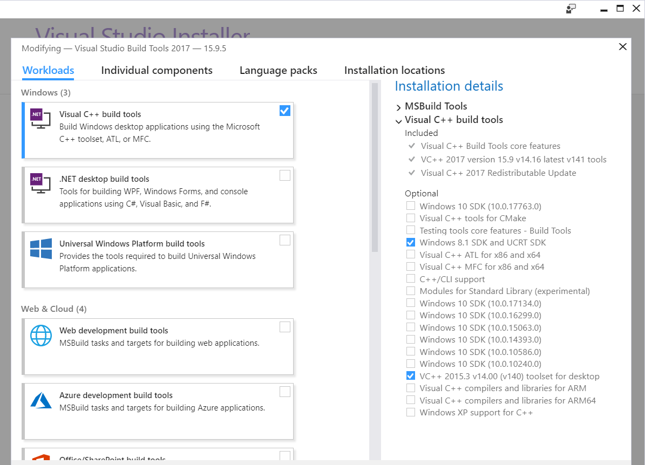Open the Language packs tab
The width and height of the screenshot is (645, 465).
(x=278, y=71)
